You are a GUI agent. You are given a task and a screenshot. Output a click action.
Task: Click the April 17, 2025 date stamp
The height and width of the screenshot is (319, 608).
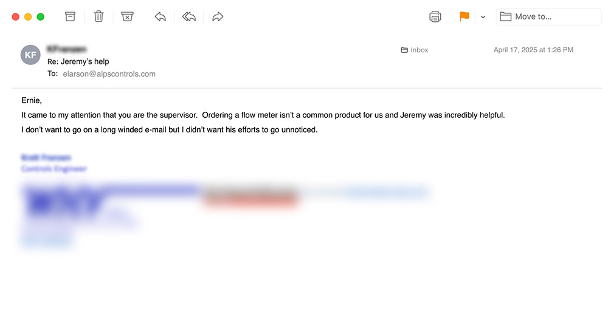pyautogui.click(x=533, y=50)
